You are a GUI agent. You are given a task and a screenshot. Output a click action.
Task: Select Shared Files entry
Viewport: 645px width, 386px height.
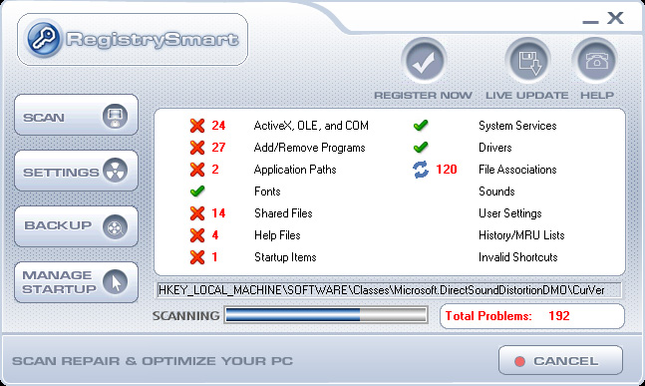pos(283,213)
